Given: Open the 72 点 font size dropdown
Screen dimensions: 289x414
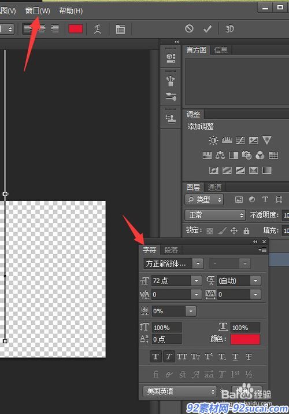Looking at the screenshot, I should [197, 281].
